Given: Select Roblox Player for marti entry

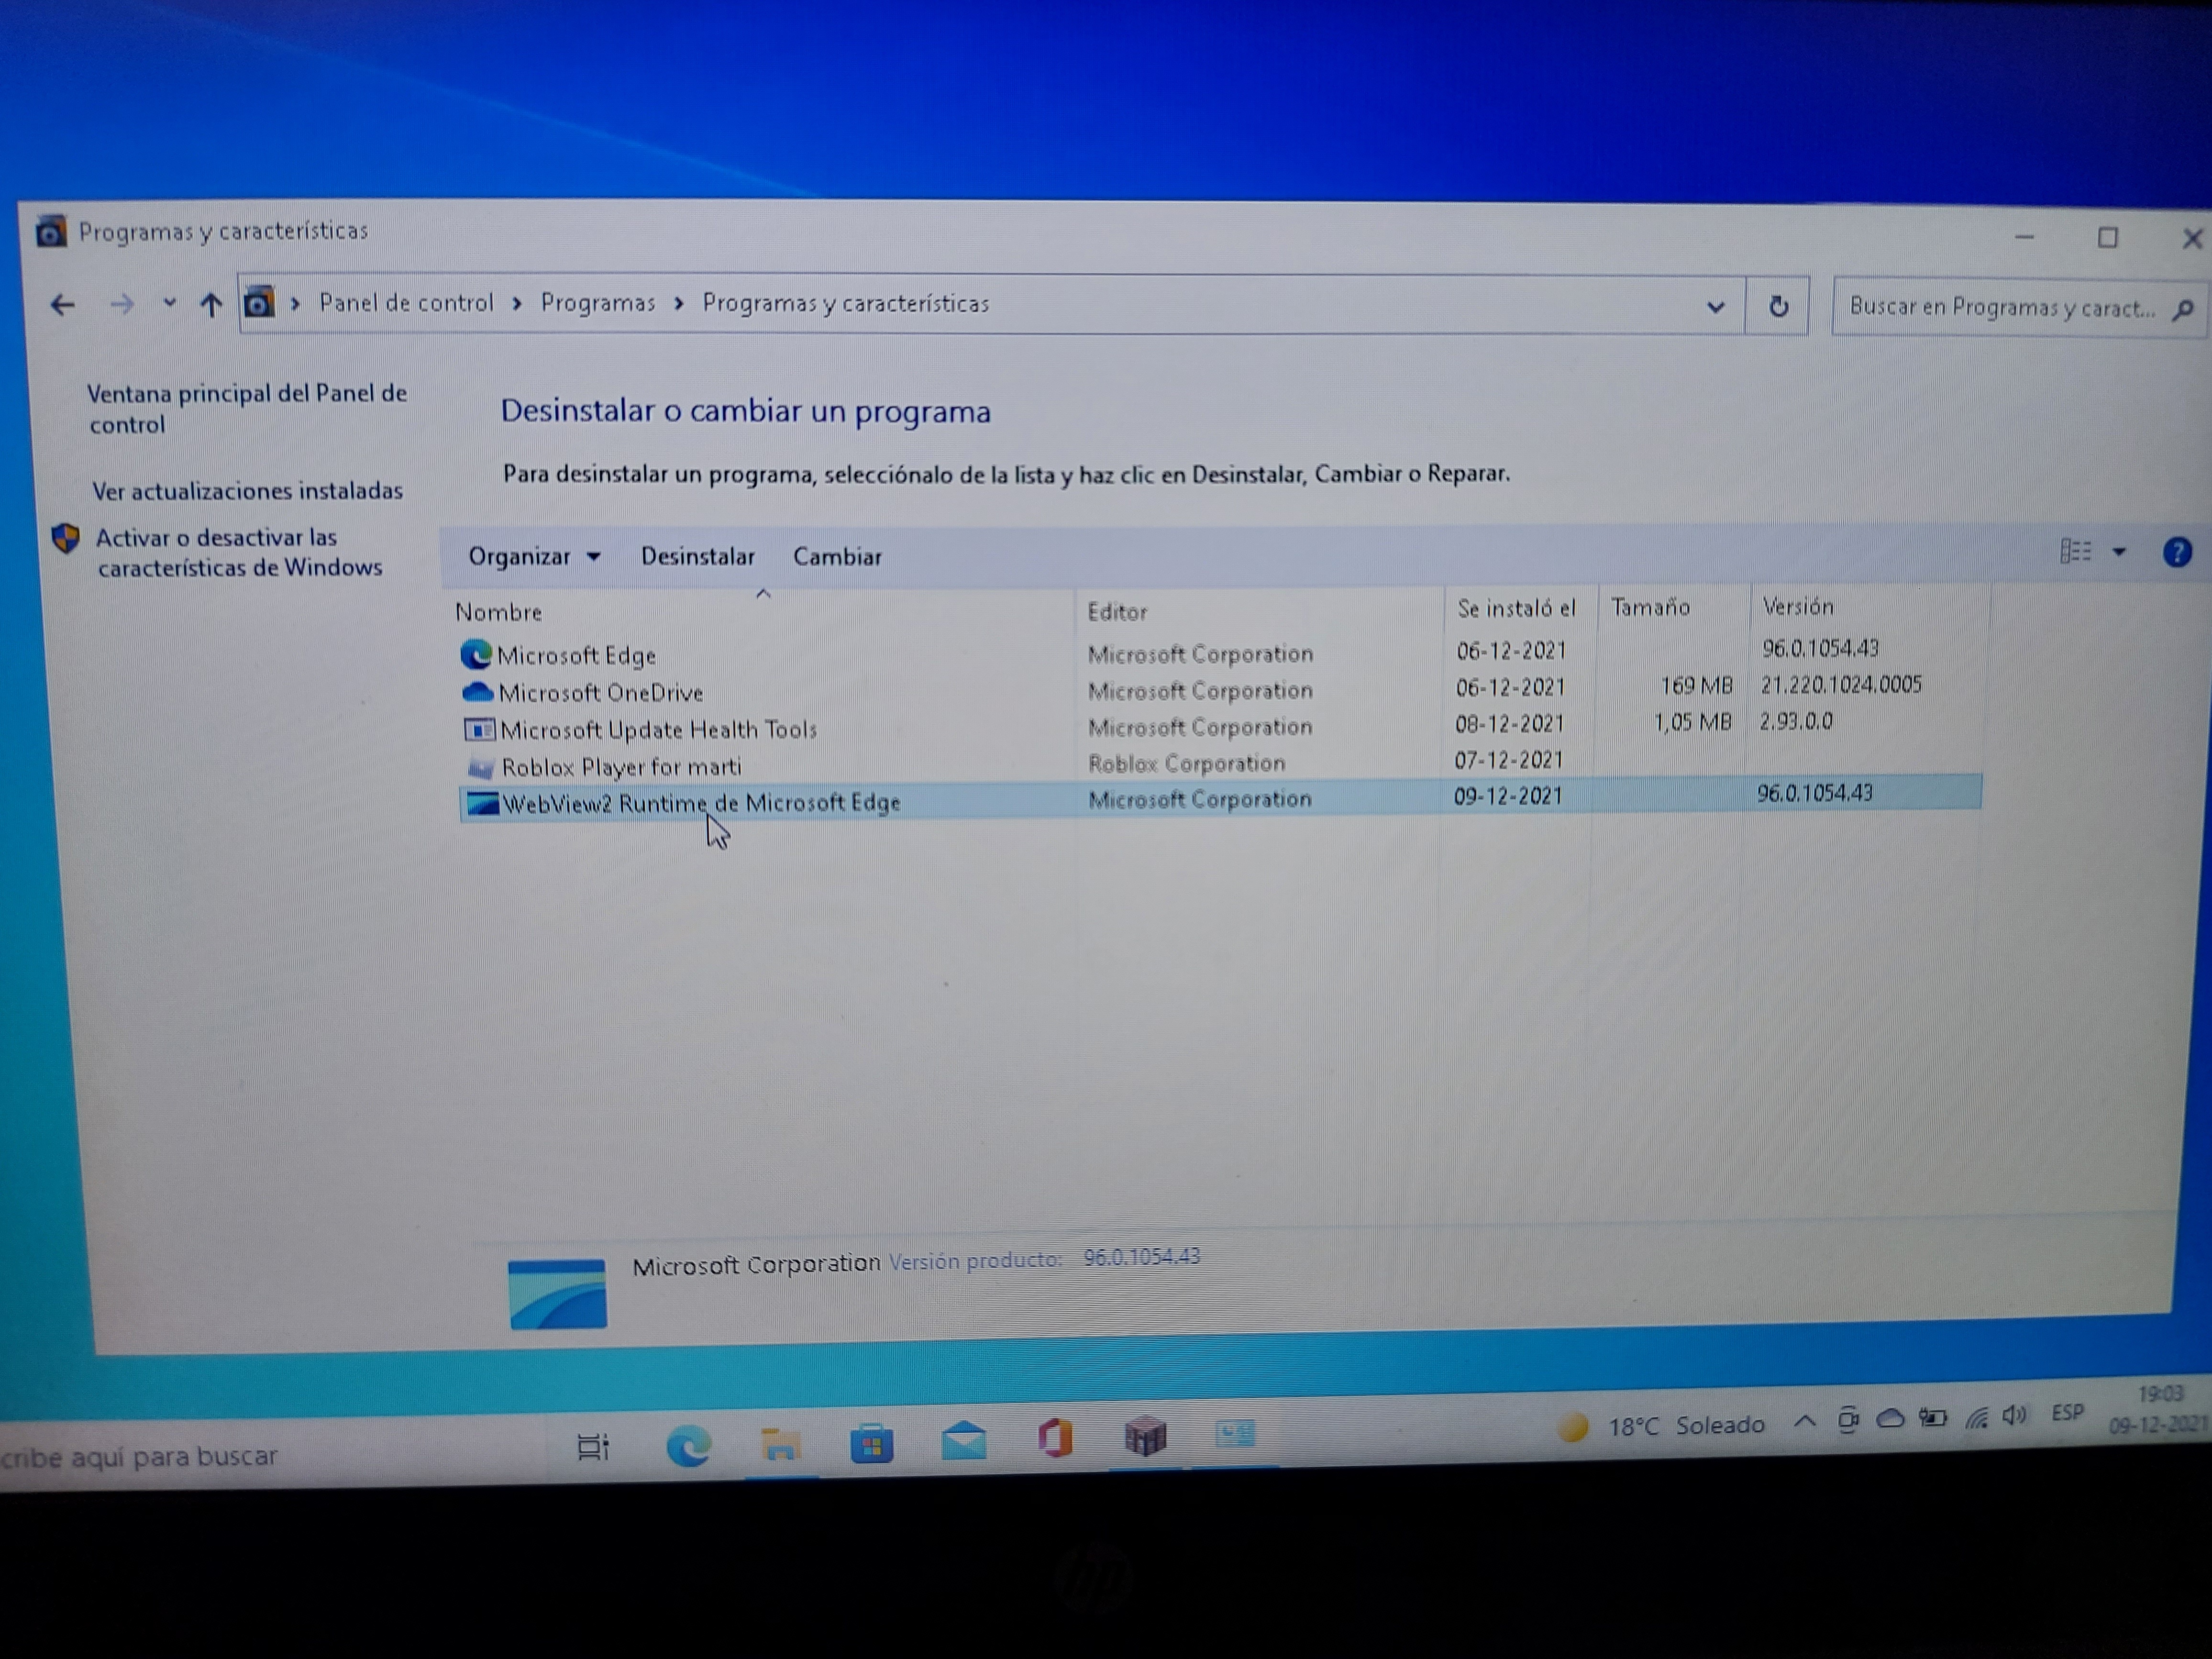Looking at the screenshot, I should 621,767.
